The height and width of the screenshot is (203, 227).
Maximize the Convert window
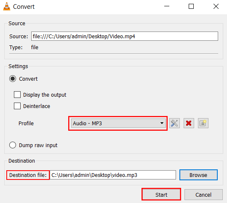point(191,6)
